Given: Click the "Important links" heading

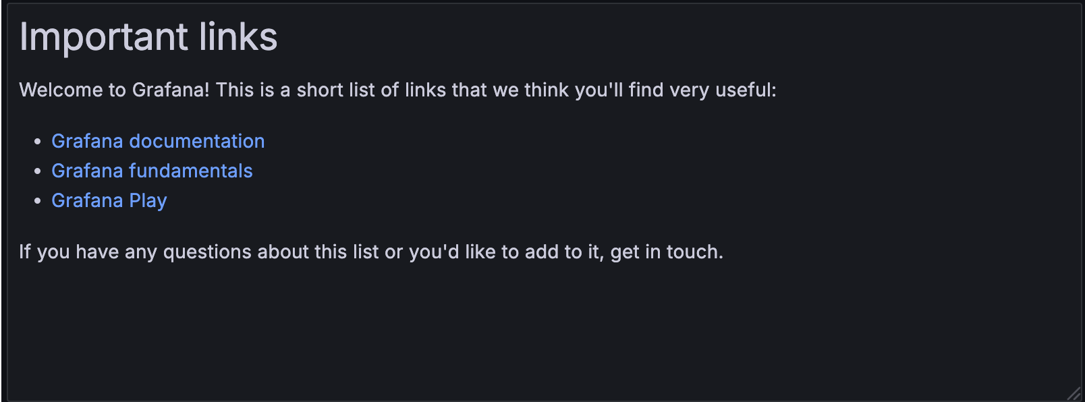Looking at the screenshot, I should [148, 37].
